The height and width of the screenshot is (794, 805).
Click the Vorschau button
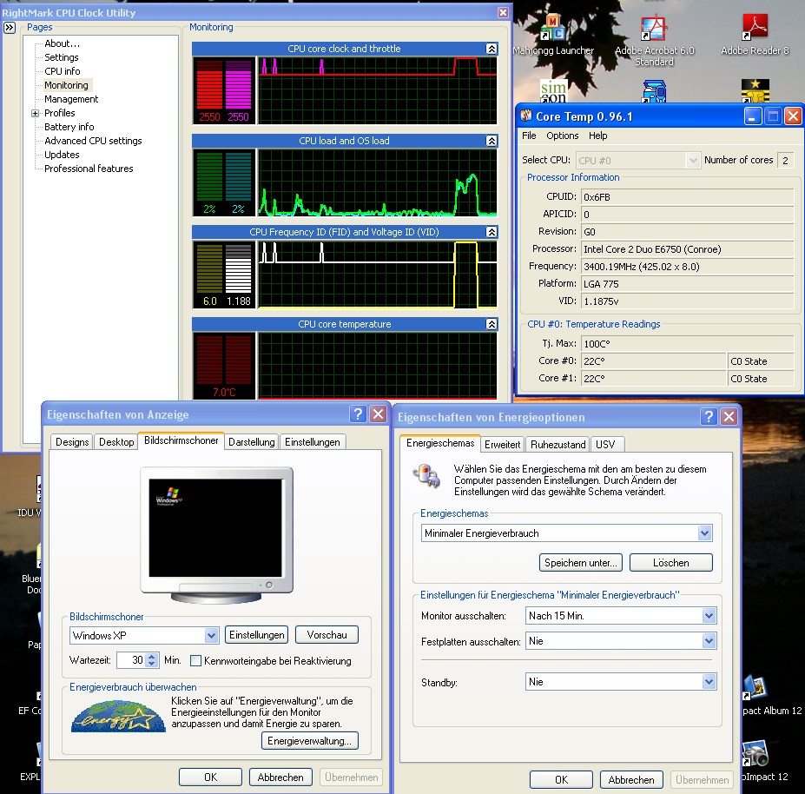(327, 635)
